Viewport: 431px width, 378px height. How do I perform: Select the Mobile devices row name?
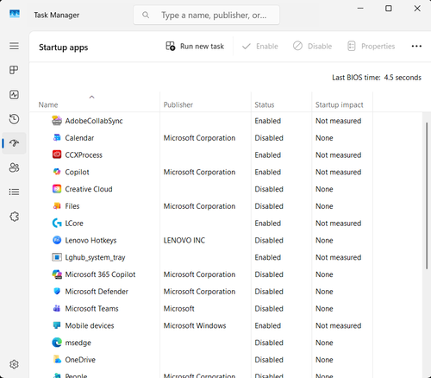pos(90,325)
